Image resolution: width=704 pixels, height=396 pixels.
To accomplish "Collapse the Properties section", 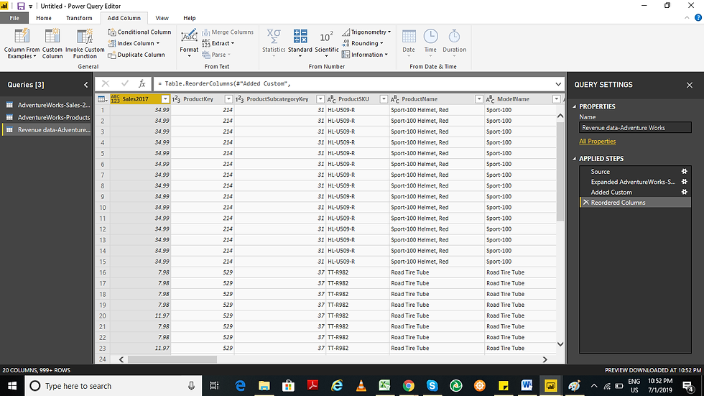I will pos(574,106).
